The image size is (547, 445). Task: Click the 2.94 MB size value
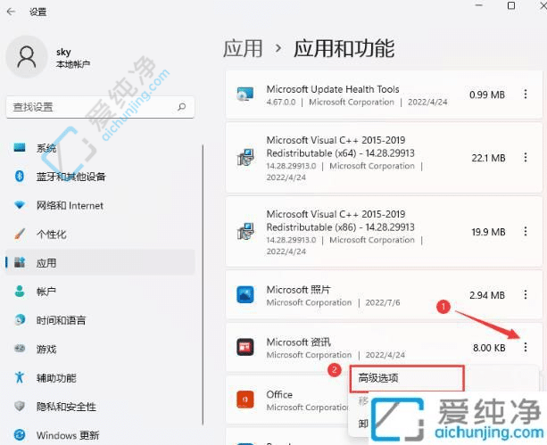click(x=487, y=295)
